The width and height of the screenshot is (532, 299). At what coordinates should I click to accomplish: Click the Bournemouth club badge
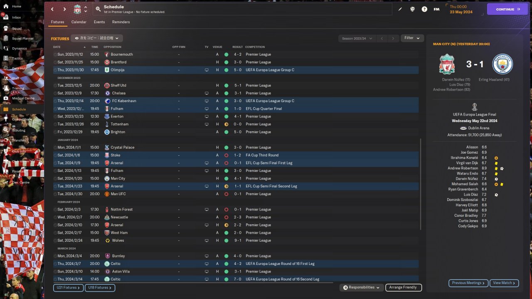coord(107,54)
